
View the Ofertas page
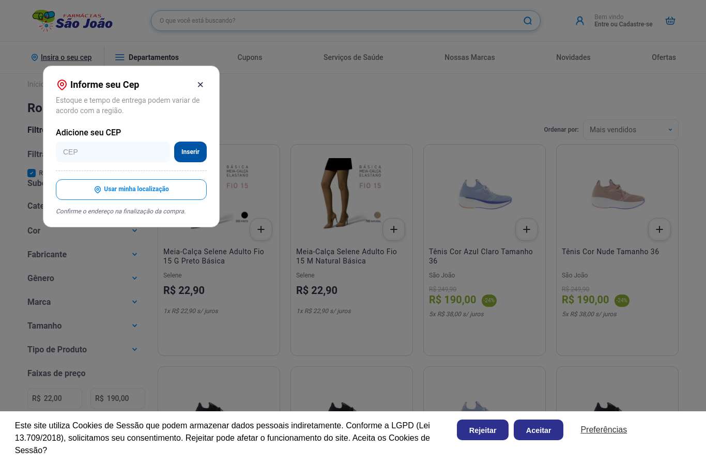(x=664, y=57)
